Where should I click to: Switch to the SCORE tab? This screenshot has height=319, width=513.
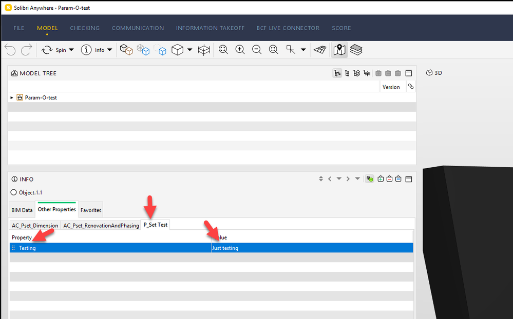[341, 28]
